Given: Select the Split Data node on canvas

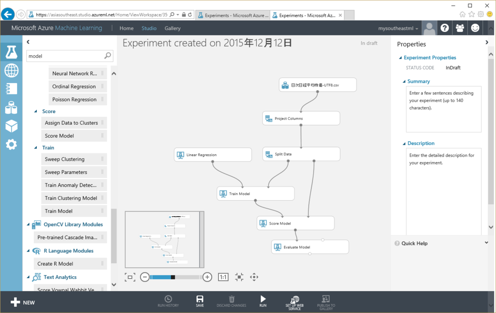Looking at the screenshot, I should tap(301, 154).
